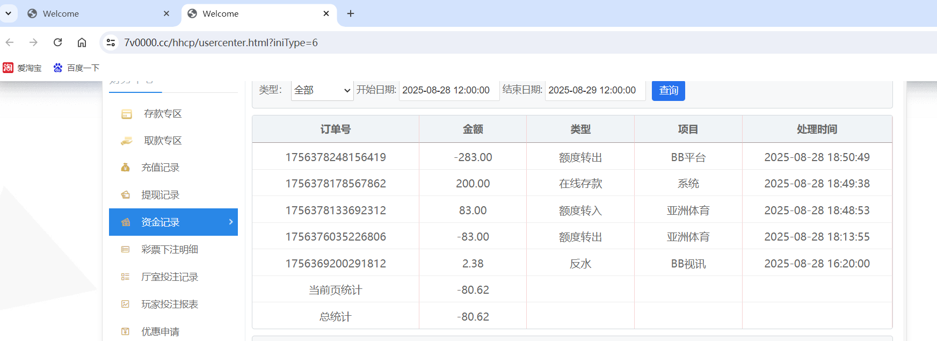Open the tab search dropdown arrow

9,13
